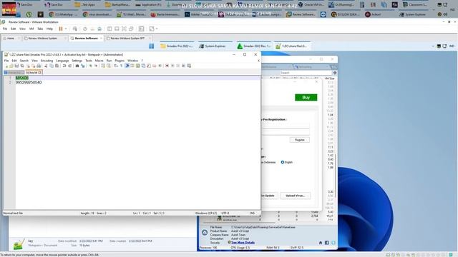Image resolution: width=458 pixels, height=257 pixels.
Task: Click the home icon in System Explorer footer
Action: pyautogui.click(x=321, y=243)
